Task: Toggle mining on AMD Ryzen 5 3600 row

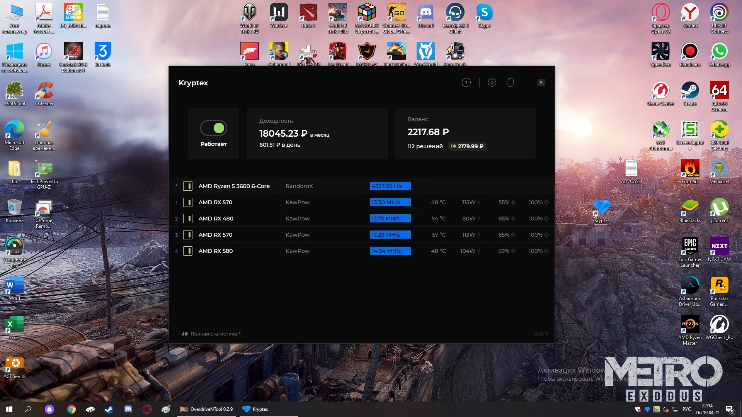Action: (188, 186)
